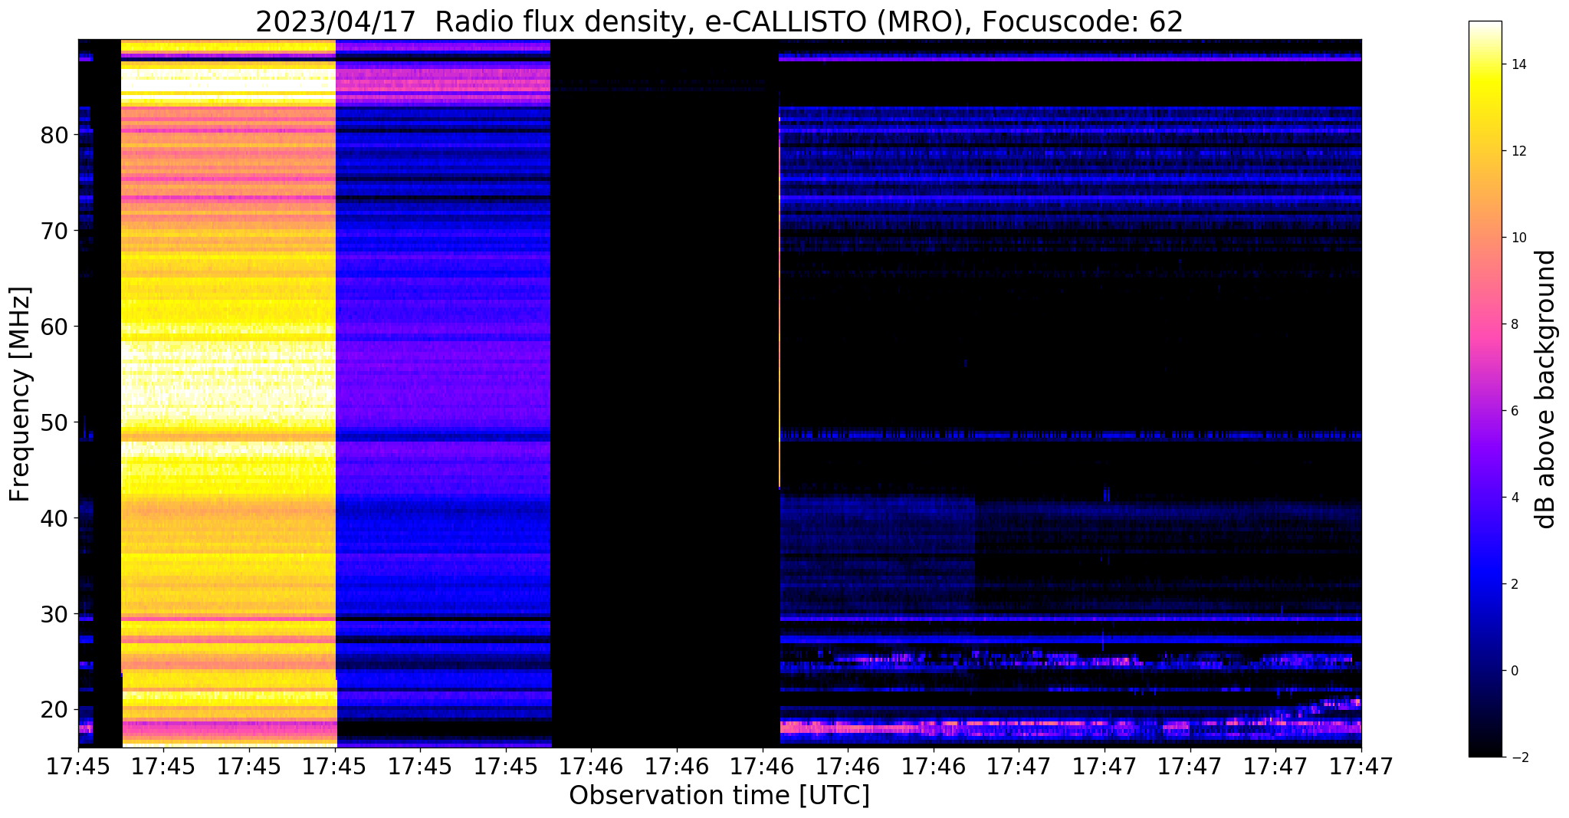Click the 60 tick on the frequency axis
The height and width of the screenshot is (818, 1569).
tap(54, 327)
